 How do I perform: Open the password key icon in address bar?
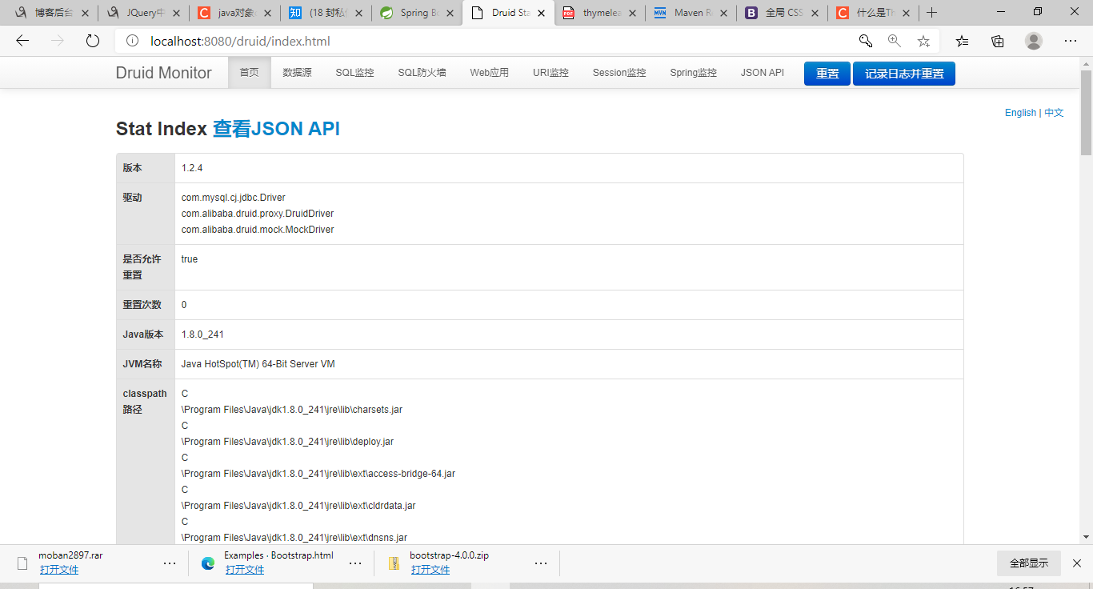(x=865, y=41)
